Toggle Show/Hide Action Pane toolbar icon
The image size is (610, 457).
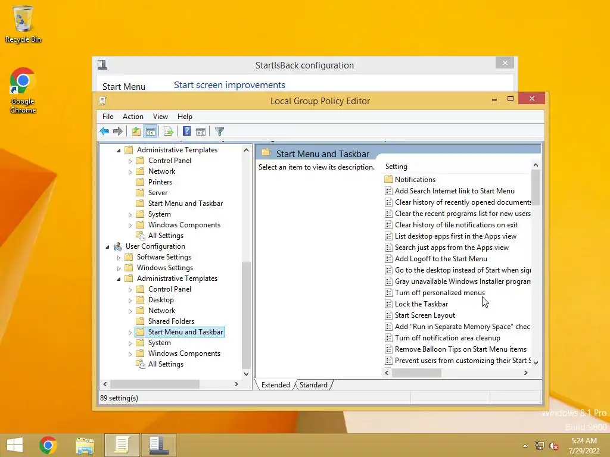201,132
